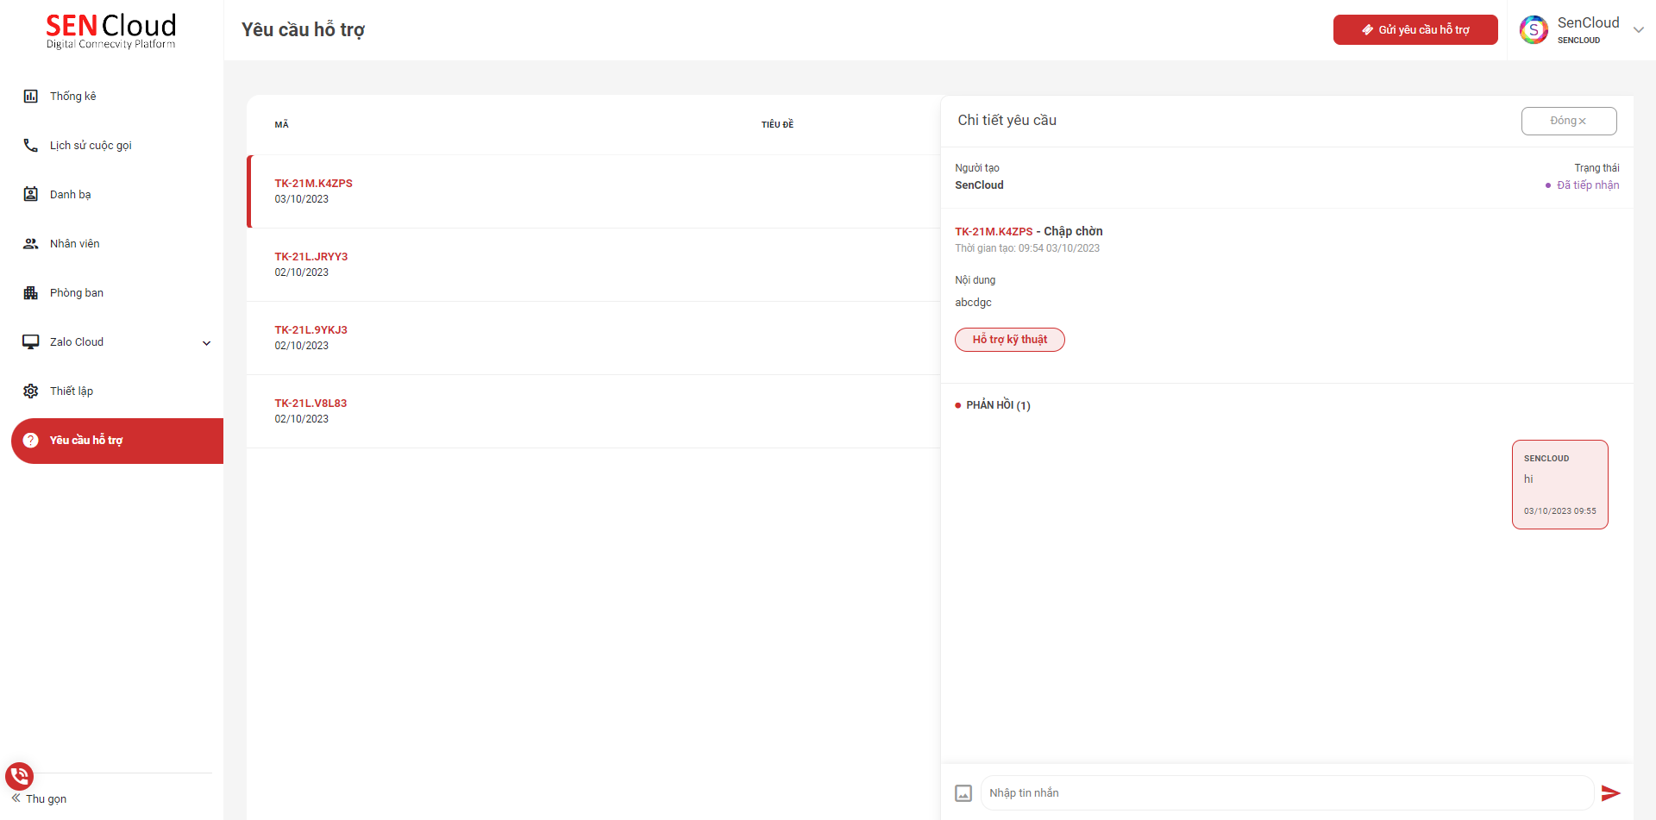Close the request detail panel with Đóng

coord(1568,122)
